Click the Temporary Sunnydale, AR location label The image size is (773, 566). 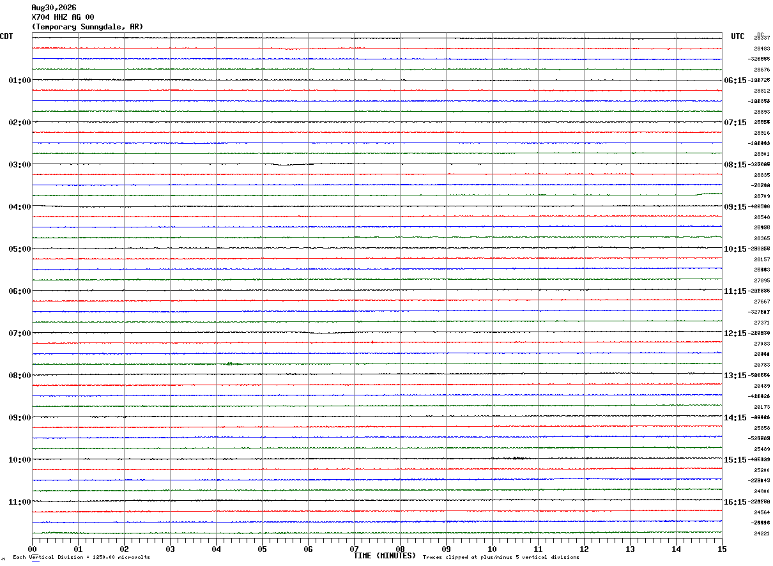[x=88, y=27]
